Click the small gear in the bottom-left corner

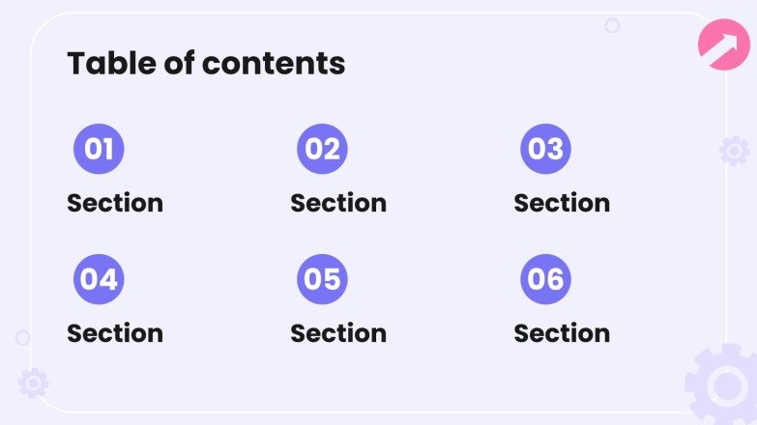click(33, 383)
